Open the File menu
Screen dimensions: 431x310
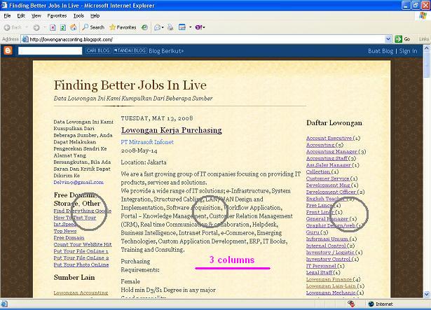7,16
